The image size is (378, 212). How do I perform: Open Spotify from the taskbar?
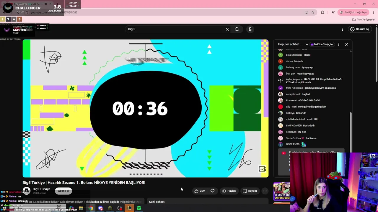(139, 208)
